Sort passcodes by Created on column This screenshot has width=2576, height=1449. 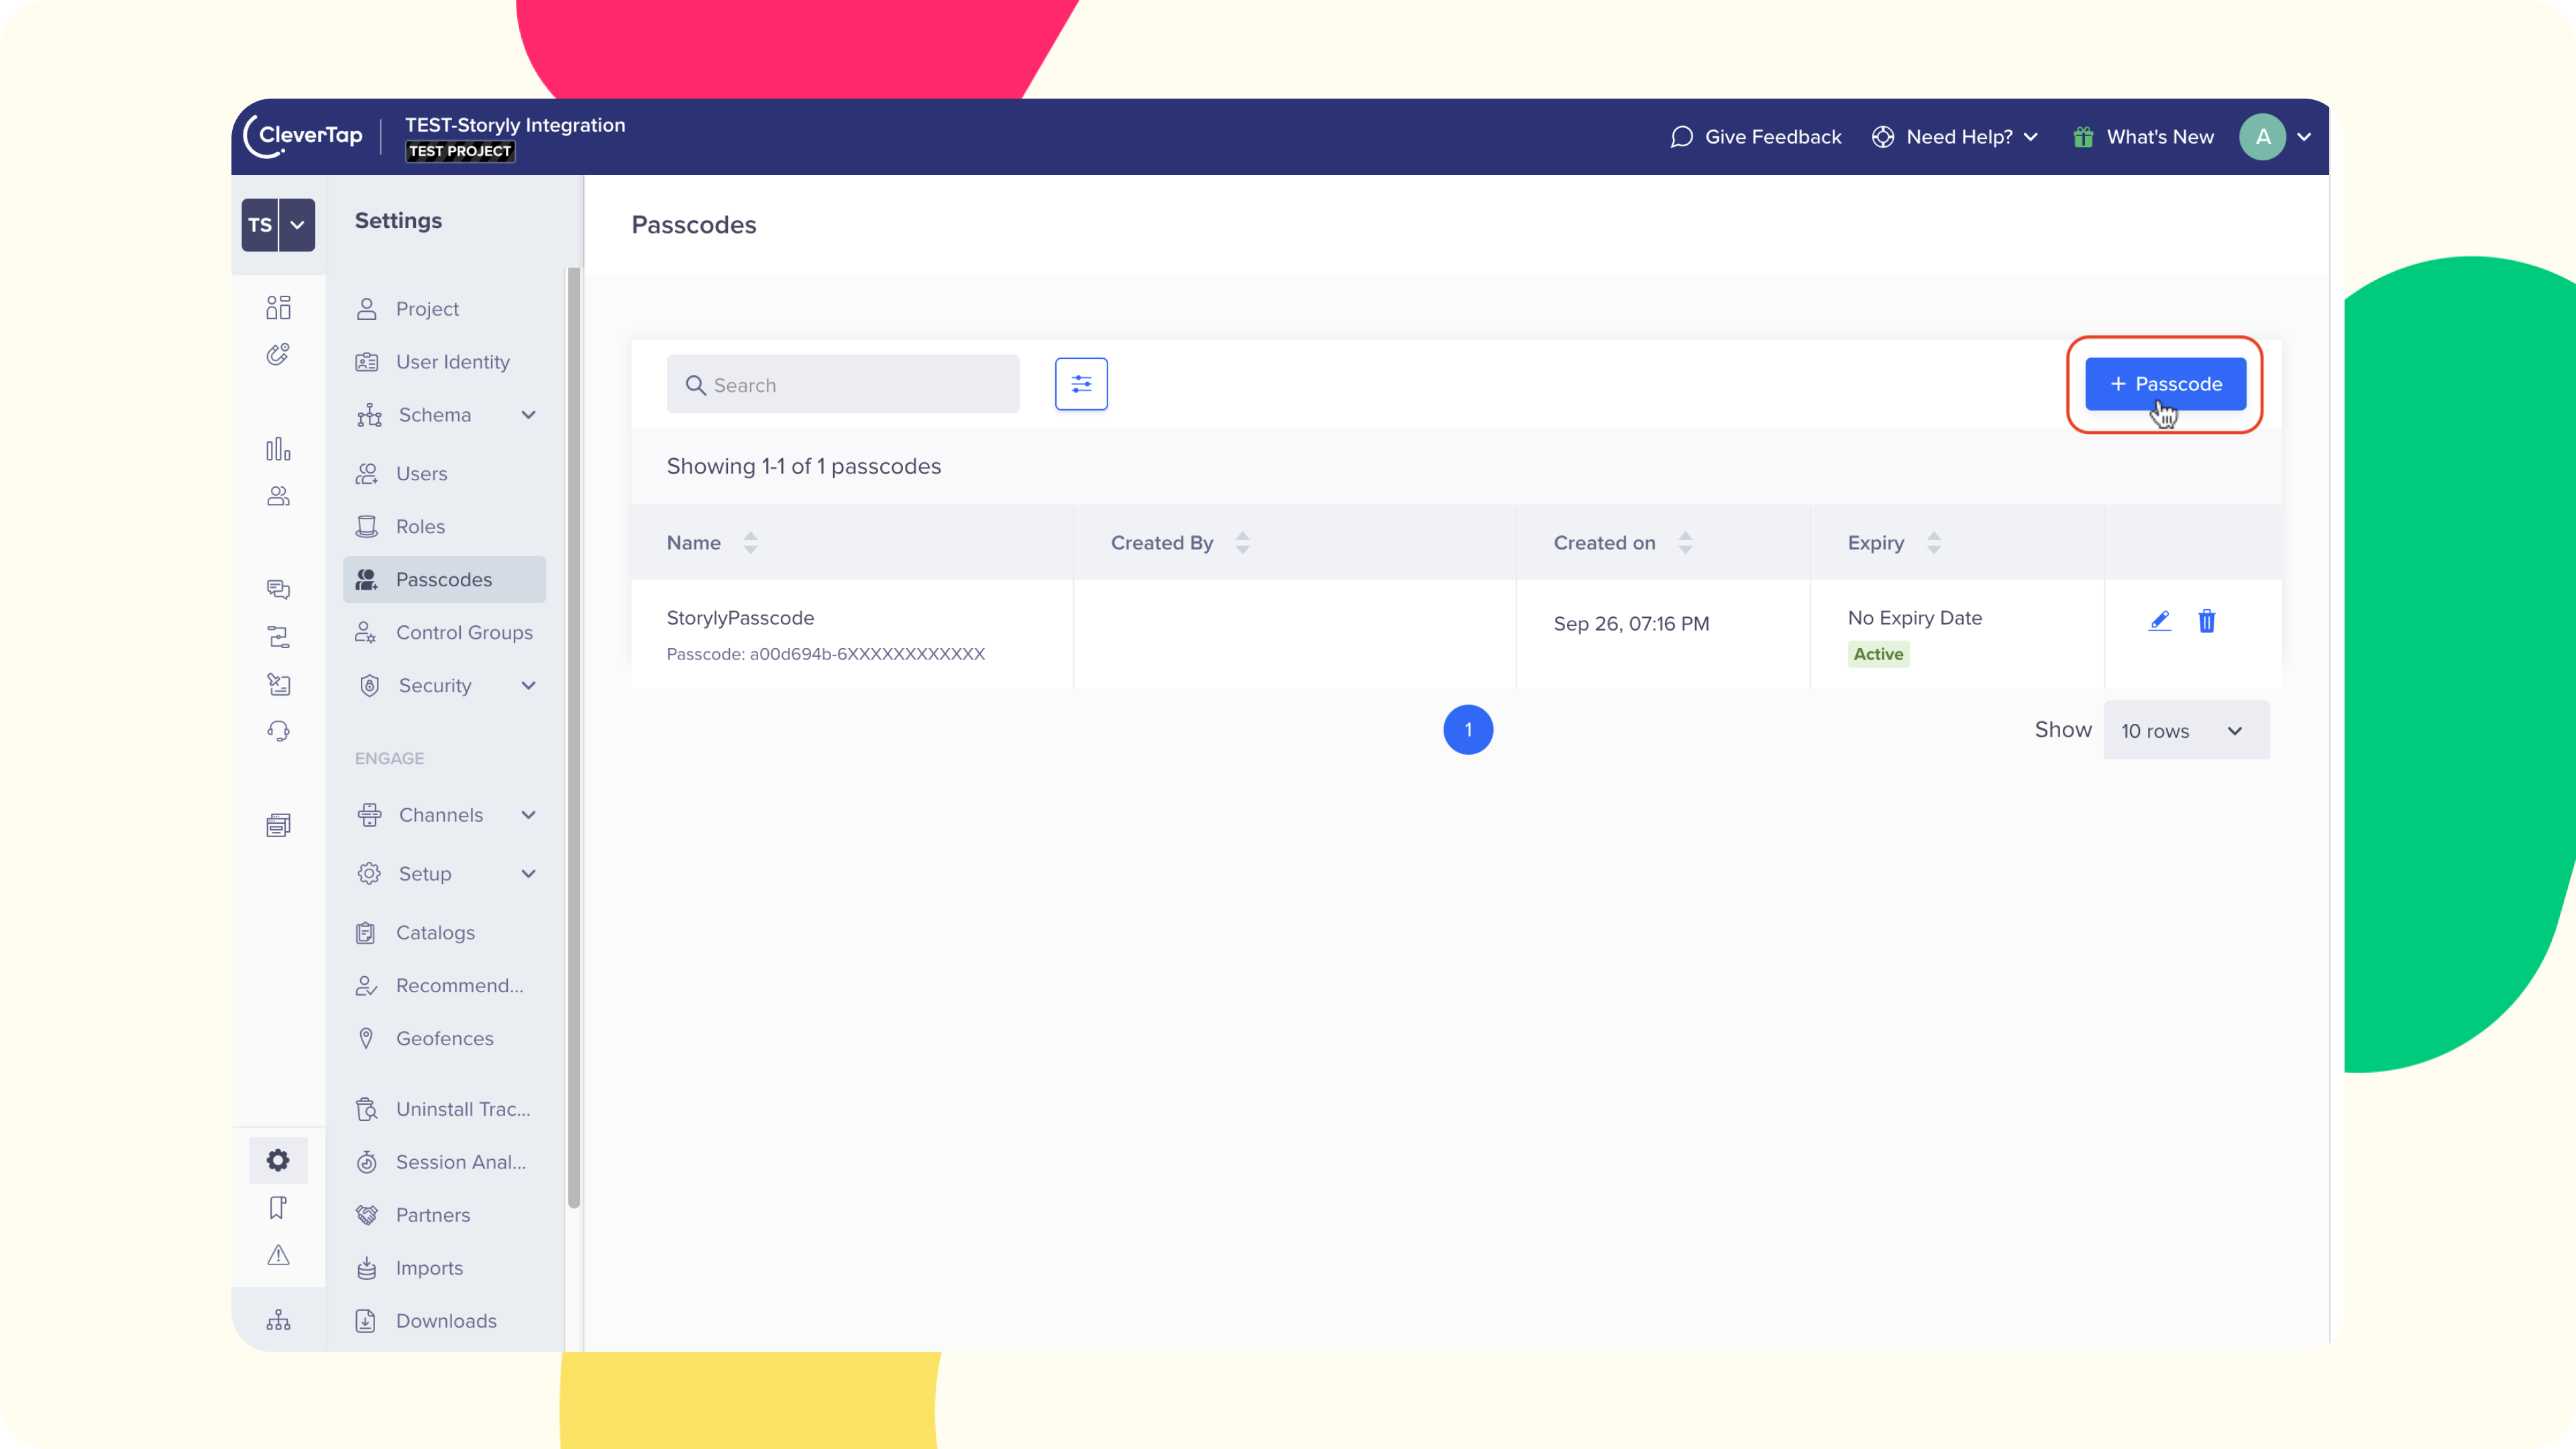coord(1685,543)
